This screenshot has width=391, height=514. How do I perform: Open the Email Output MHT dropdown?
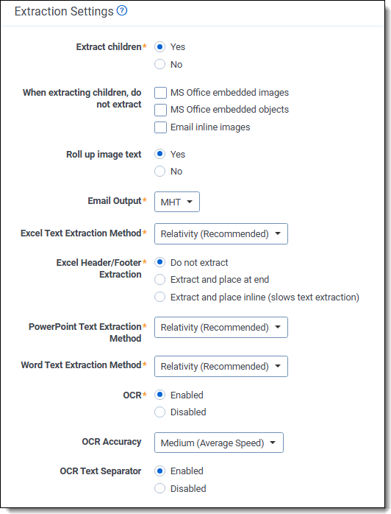176,202
